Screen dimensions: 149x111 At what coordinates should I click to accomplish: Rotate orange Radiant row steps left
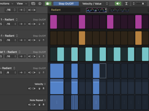30,40
